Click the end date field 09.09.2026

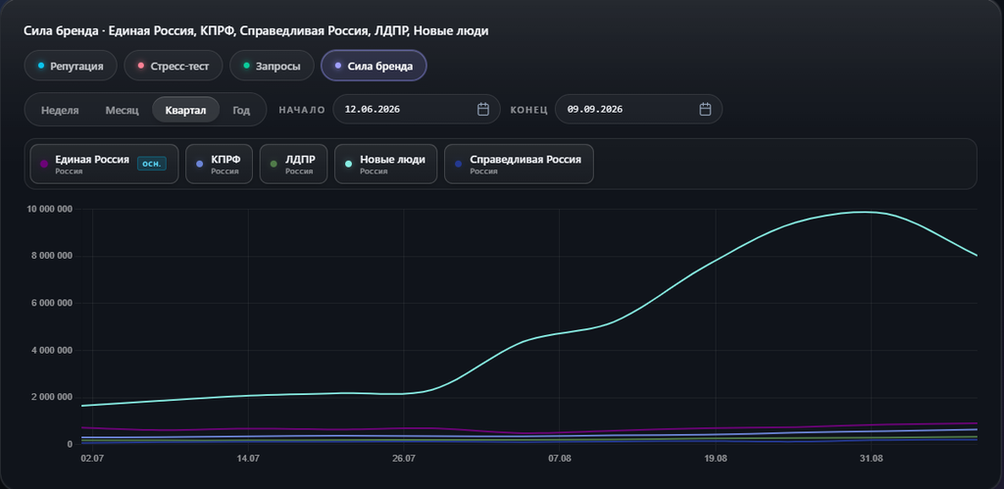point(638,110)
